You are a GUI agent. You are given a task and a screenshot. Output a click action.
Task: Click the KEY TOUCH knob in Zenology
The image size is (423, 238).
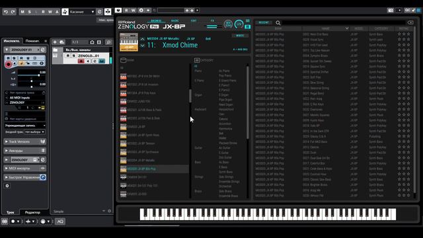(228, 24)
